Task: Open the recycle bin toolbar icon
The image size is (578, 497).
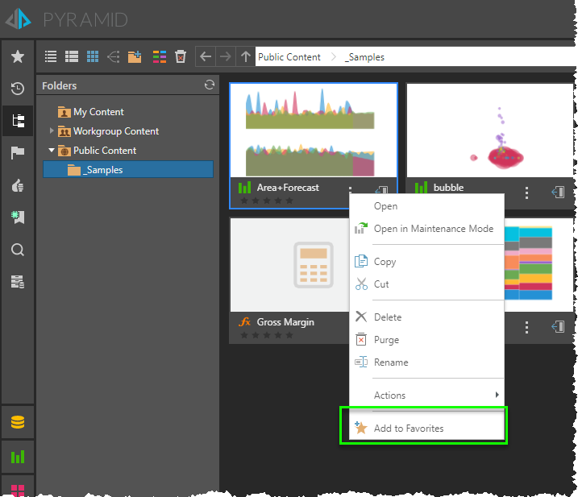Action: point(181,56)
